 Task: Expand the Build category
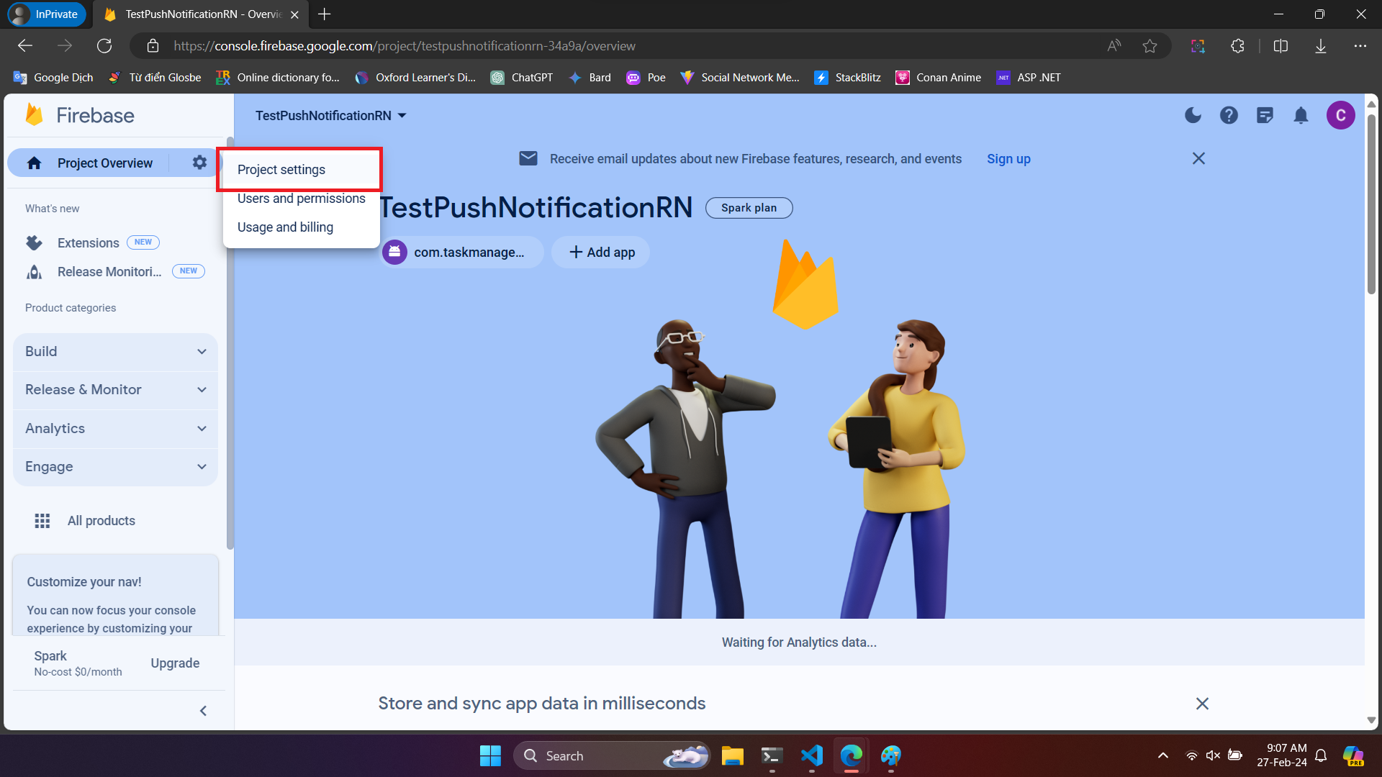coord(115,352)
